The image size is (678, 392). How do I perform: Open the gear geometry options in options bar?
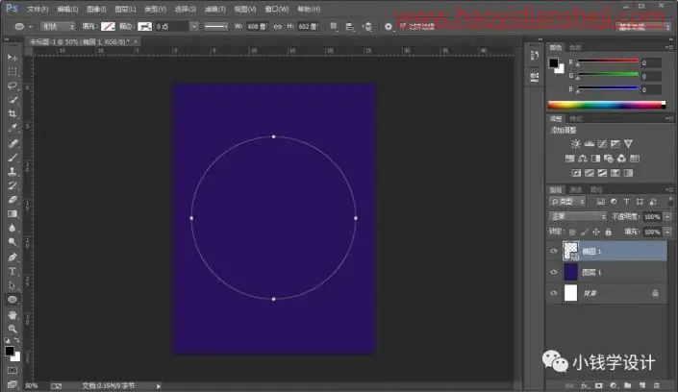(389, 27)
